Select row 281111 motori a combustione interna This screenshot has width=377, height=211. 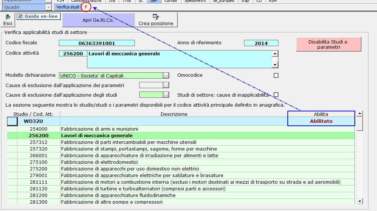click(x=181, y=182)
